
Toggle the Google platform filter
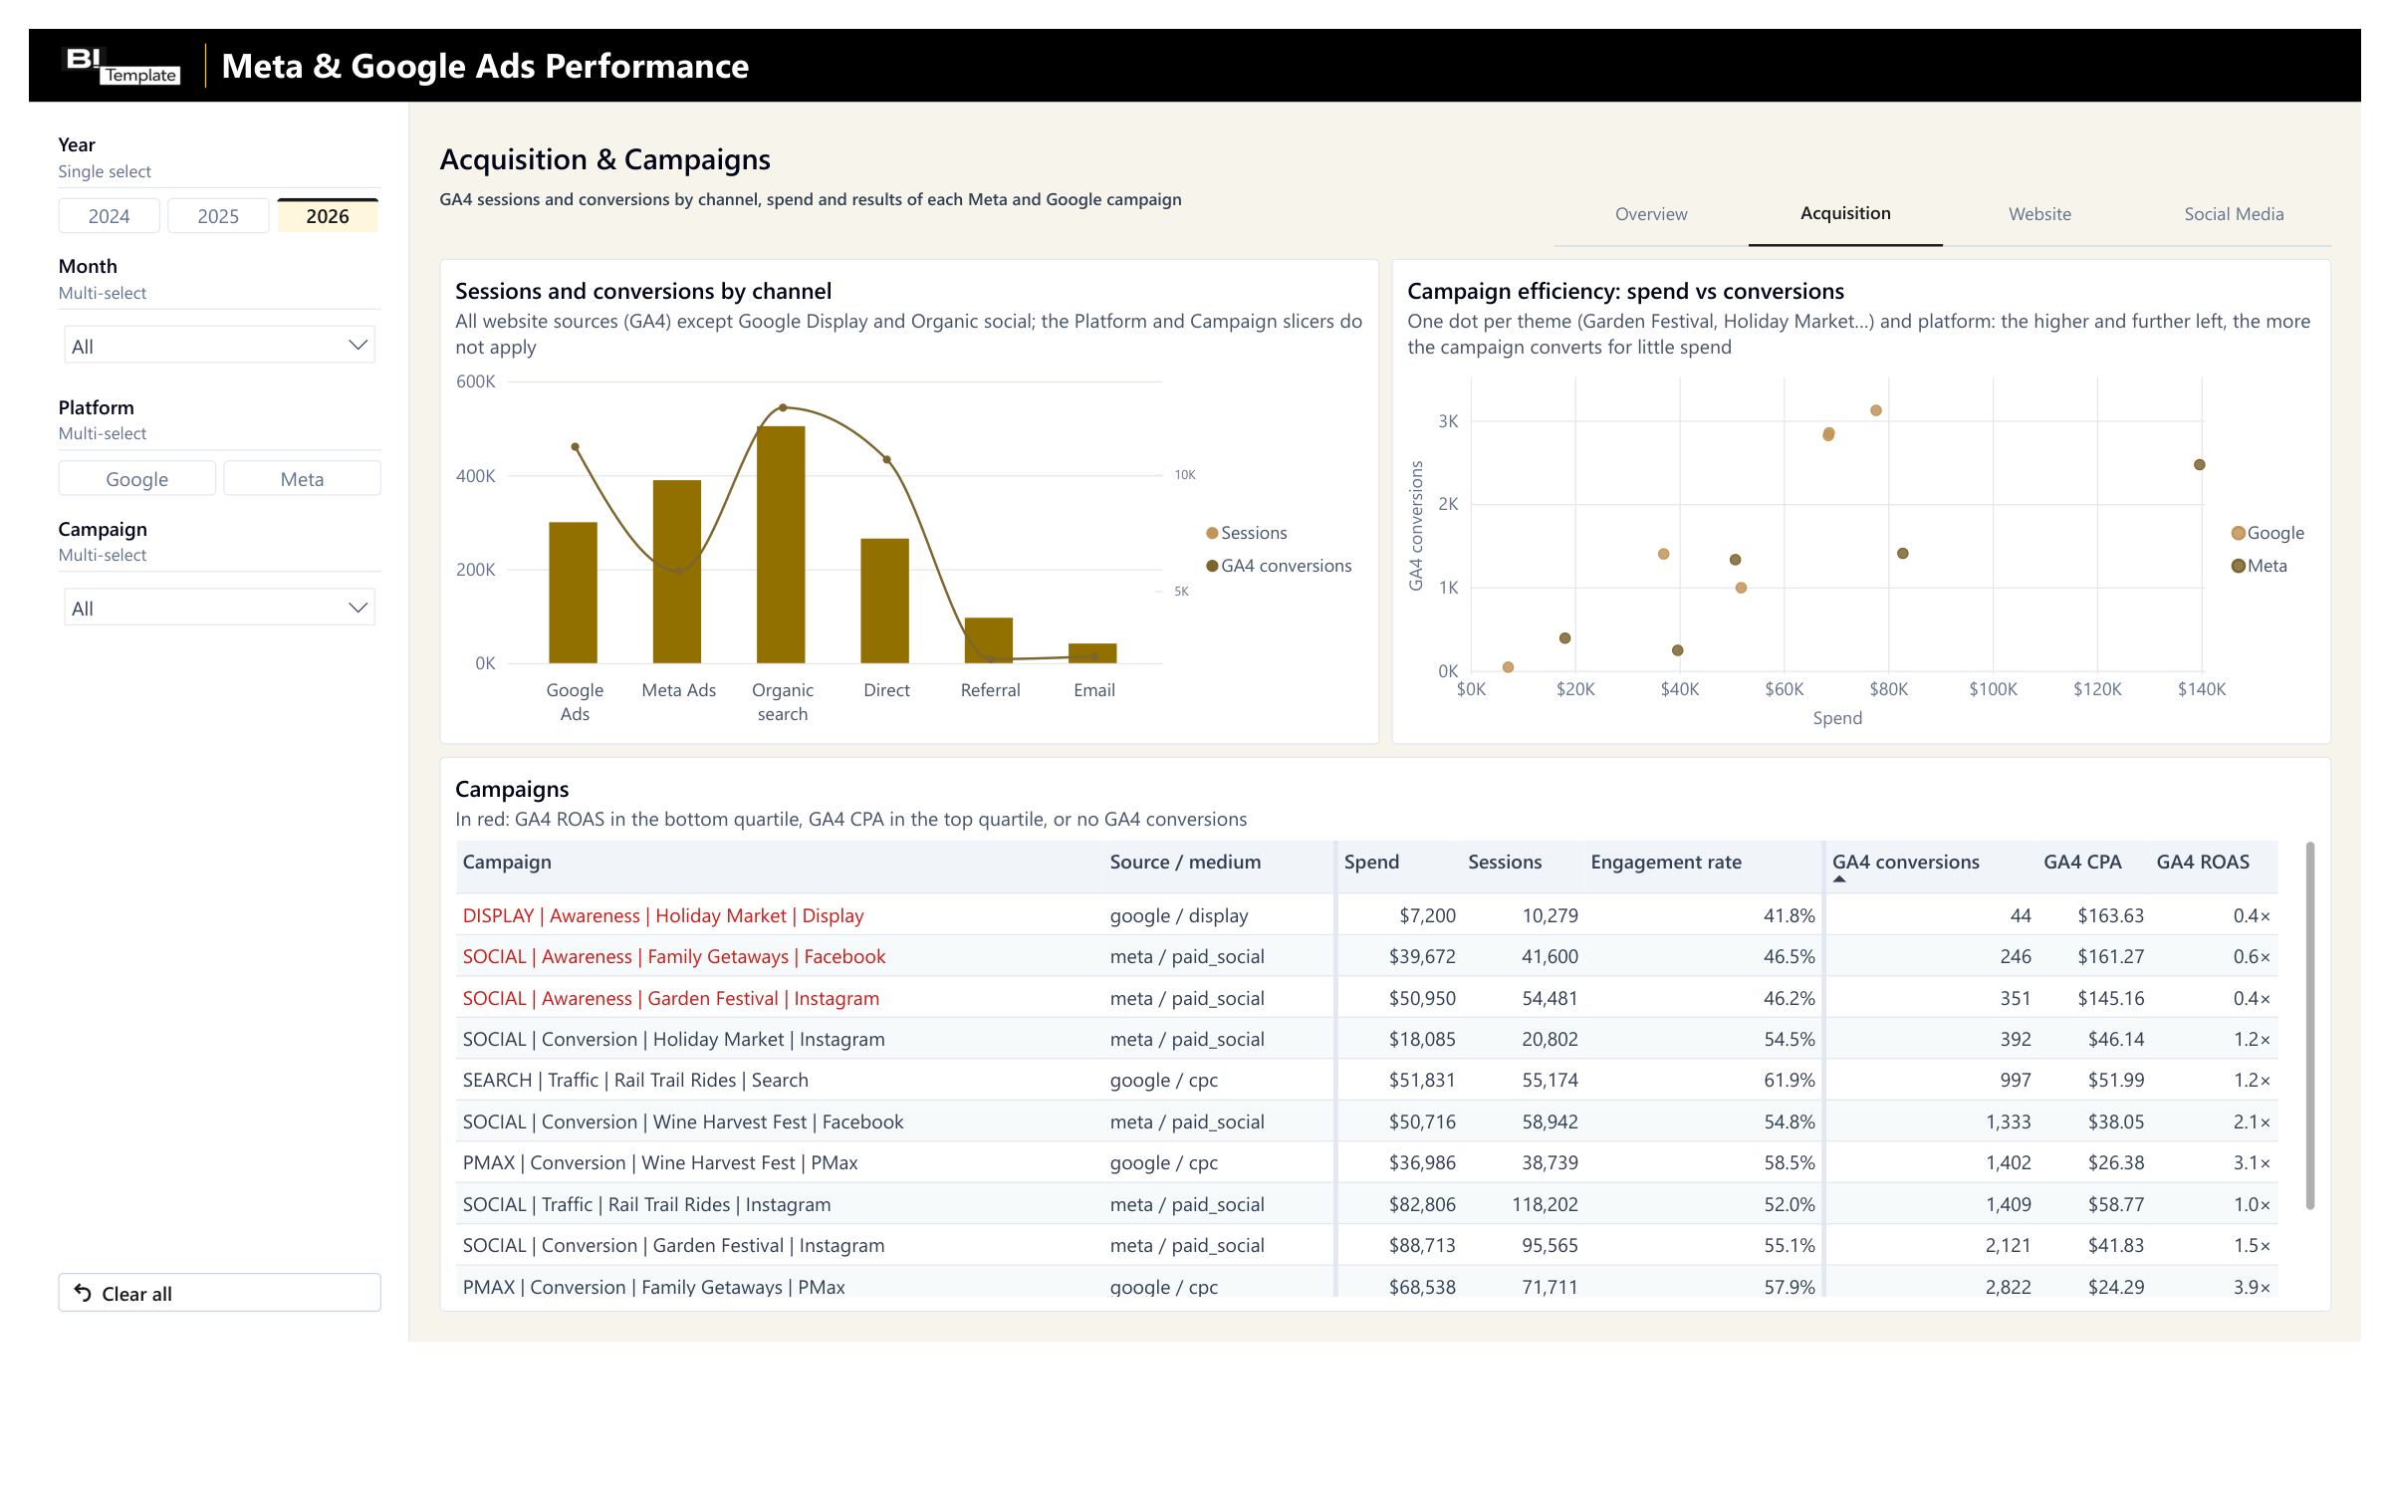point(137,479)
